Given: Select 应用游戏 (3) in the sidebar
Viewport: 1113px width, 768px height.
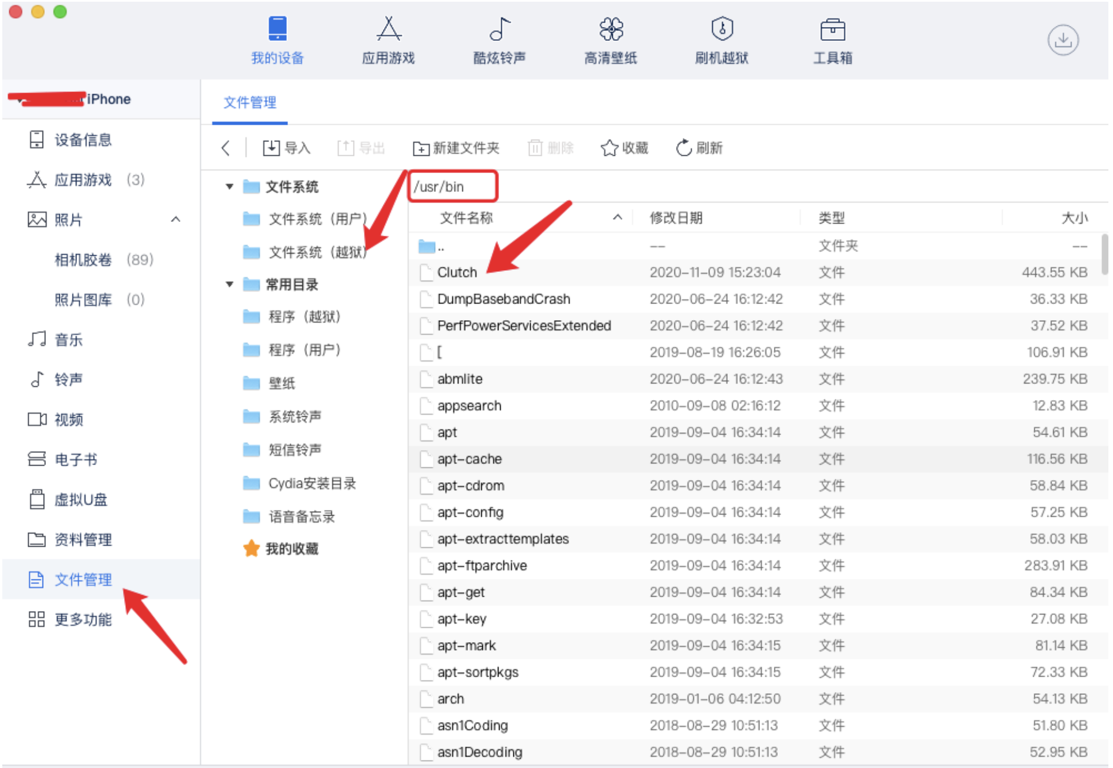Looking at the screenshot, I should click(x=101, y=180).
